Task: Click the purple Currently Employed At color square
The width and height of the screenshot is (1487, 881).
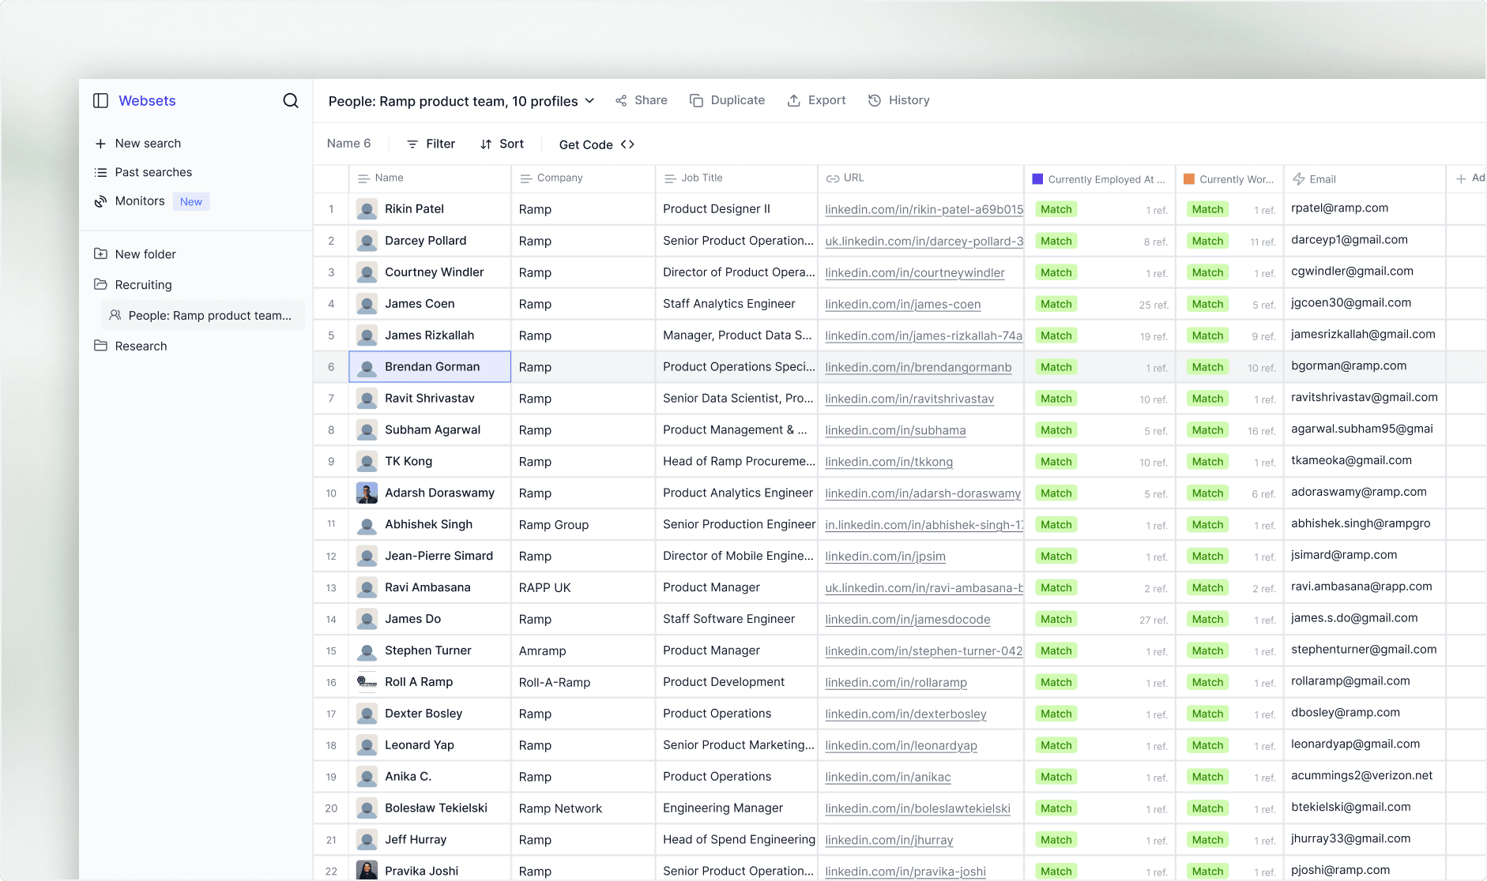Action: tap(1037, 179)
